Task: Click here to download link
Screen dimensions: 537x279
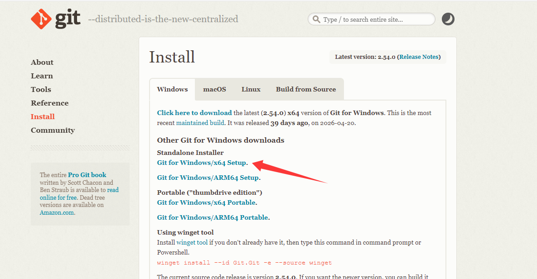Action: (194, 113)
